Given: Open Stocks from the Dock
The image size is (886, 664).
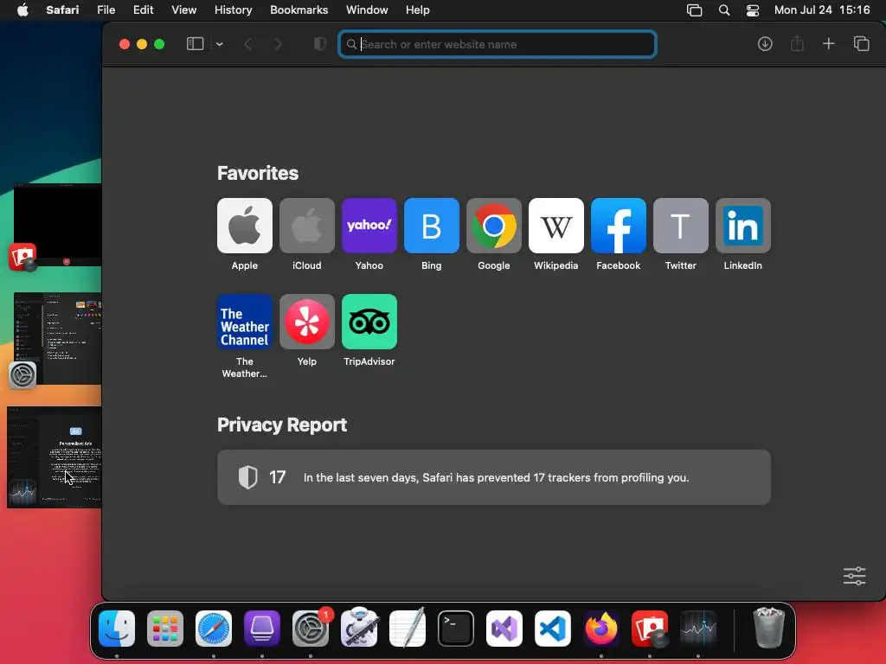Looking at the screenshot, I should coord(698,629).
